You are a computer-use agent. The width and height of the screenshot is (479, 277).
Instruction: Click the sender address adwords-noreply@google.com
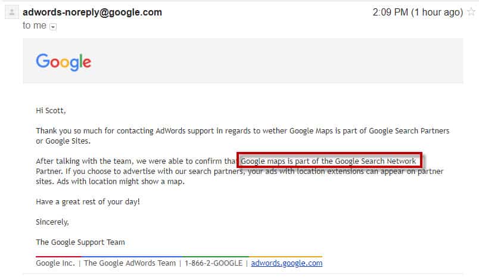pos(92,13)
